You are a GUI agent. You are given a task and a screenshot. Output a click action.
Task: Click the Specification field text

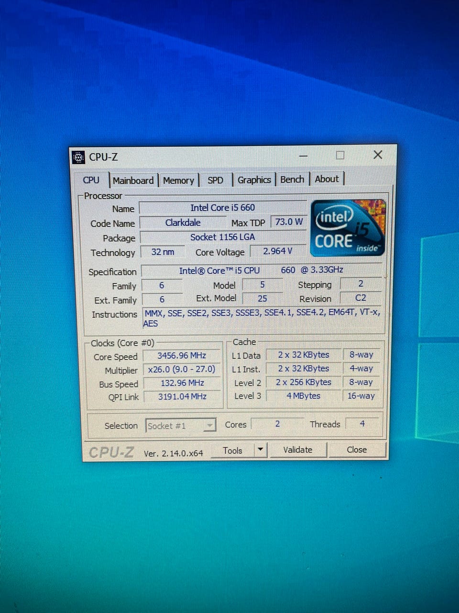(x=261, y=270)
